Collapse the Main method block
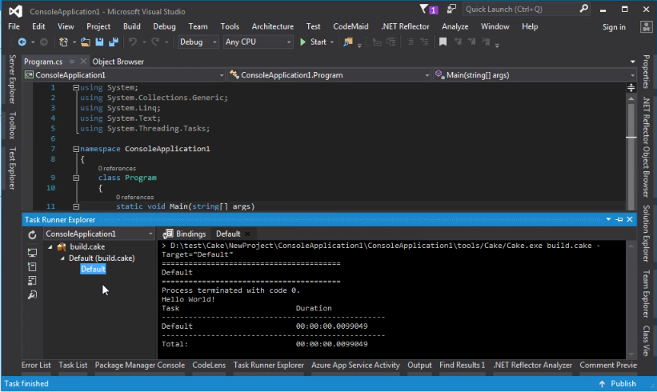This screenshot has width=657, height=392. point(76,206)
